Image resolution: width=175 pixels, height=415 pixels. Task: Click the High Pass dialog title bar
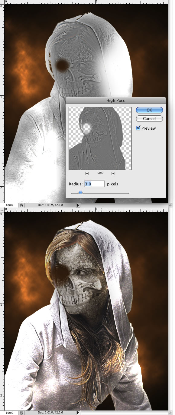click(115, 100)
